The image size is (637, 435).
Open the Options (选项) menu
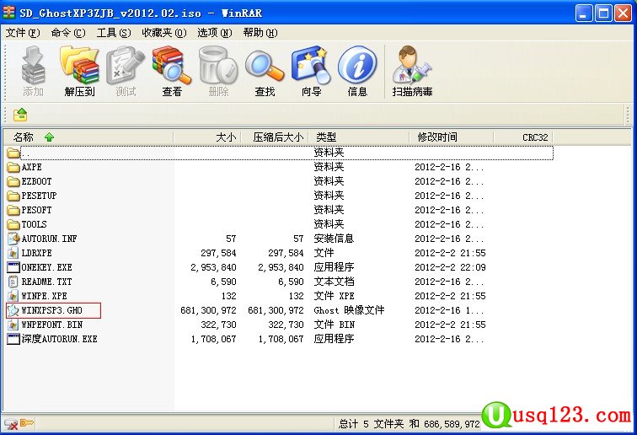(215, 33)
